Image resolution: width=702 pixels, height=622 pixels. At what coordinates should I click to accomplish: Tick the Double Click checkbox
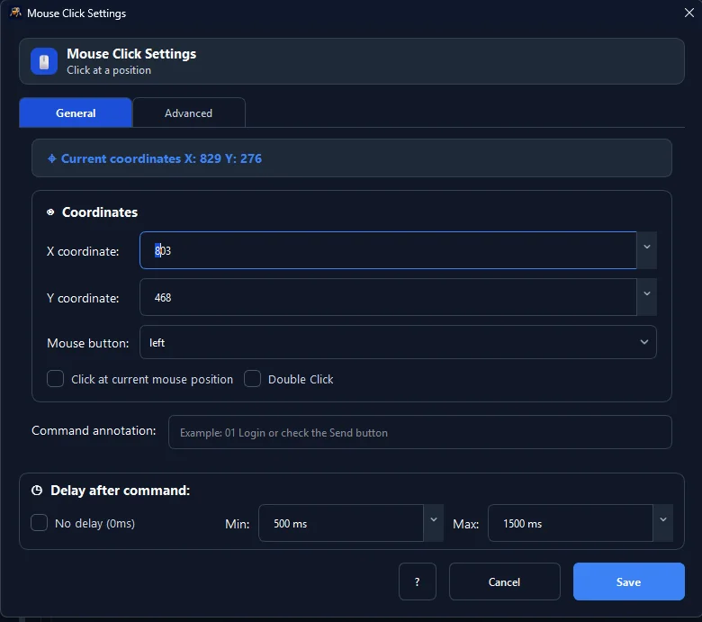(x=253, y=379)
